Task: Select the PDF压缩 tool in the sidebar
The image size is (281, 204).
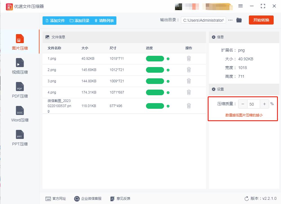Action: (x=19, y=90)
